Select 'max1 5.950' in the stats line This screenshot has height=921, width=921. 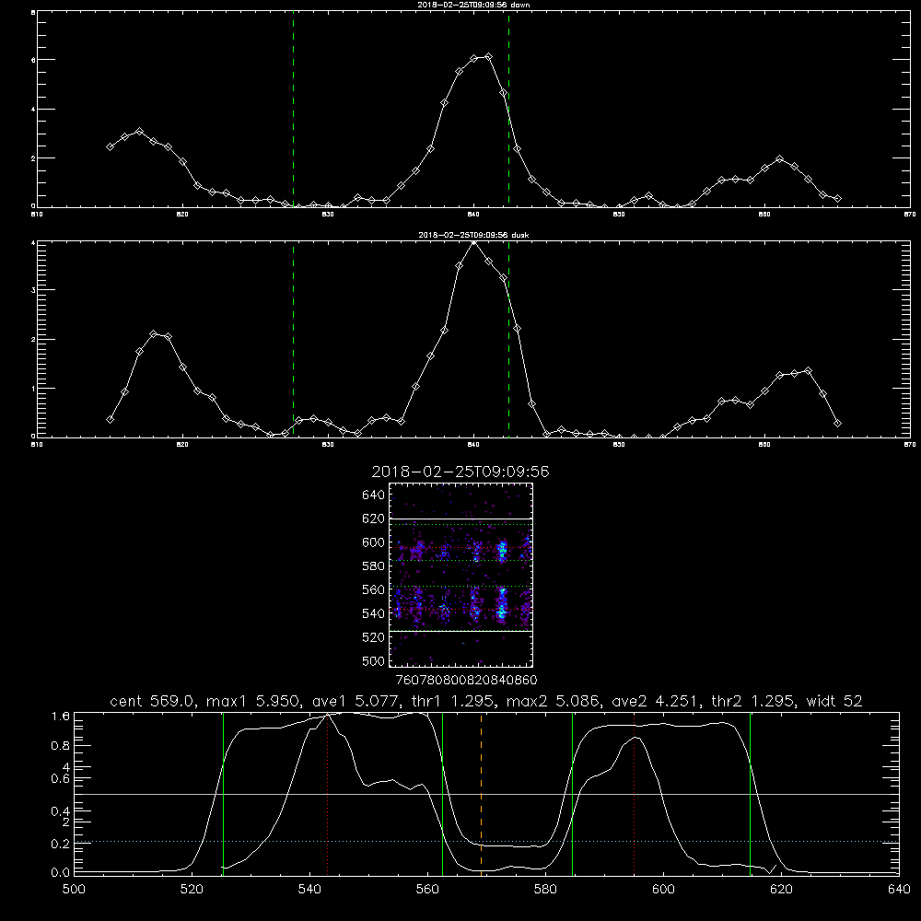[x=254, y=701]
